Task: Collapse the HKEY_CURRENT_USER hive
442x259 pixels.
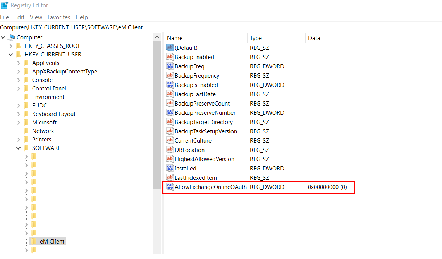Action: 11,54
